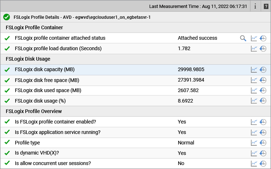The image size is (271, 169).
Task: Show graph for Profile type
Action: click(x=254, y=143)
